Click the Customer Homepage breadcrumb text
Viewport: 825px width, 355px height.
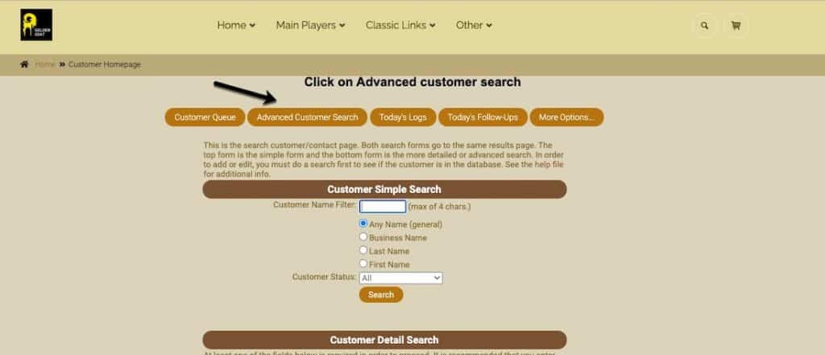(x=105, y=64)
